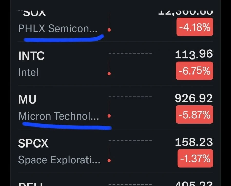Screen dimensions: 231x186
Task: Tap the Micron Technol... company name
Action: [59, 116]
